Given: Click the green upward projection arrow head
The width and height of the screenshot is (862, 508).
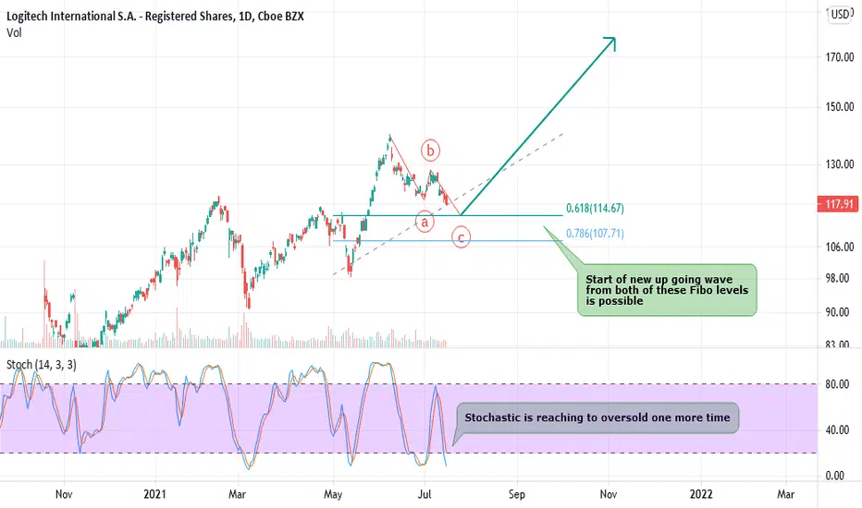Looking at the screenshot, I should pyautogui.click(x=610, y=44).
